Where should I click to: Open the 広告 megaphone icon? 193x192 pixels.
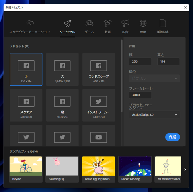pyautogui.click(x=125, y=23)
